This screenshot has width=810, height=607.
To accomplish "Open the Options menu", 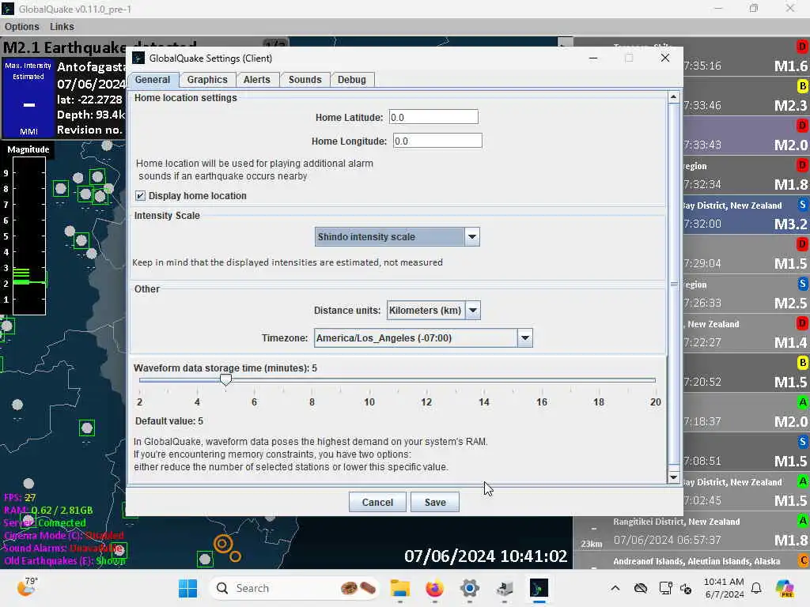I will [x=21, y=26].
